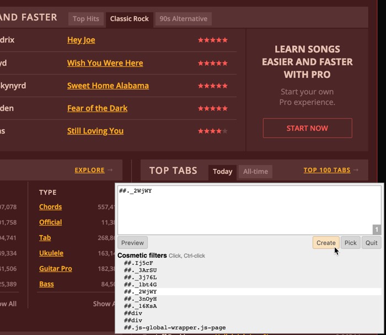
Task: Open the Bass type link
Action: (x=46, y=284)
